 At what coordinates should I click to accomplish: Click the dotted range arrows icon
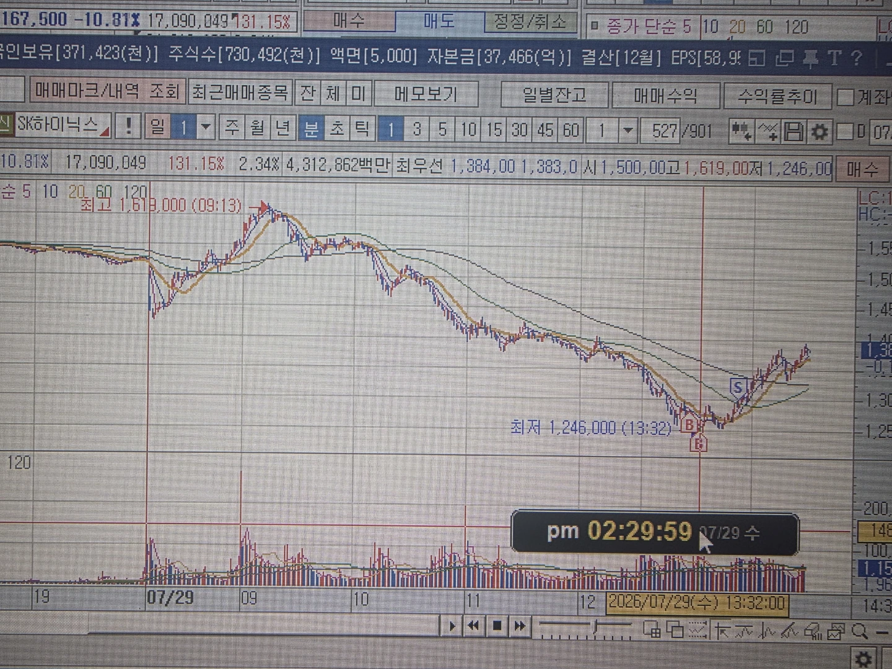[697, 631]
